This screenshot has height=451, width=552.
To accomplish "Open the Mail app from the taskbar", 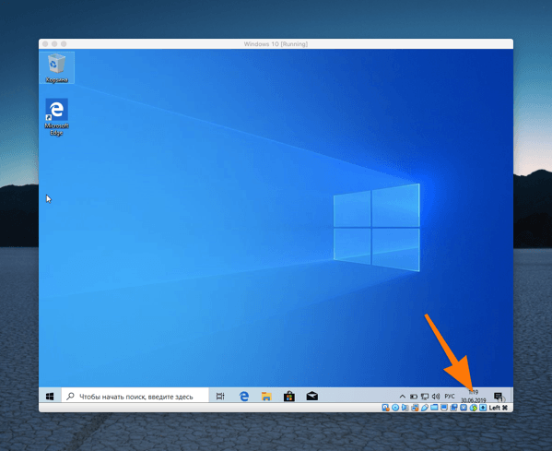I will [x=311, y=397].
